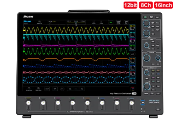Click the green hardware Run/Stop key

point(145,17)
